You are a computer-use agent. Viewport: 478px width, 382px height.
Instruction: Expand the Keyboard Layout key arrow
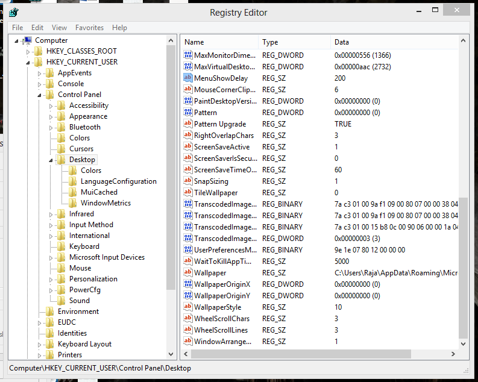click(39, 345)
